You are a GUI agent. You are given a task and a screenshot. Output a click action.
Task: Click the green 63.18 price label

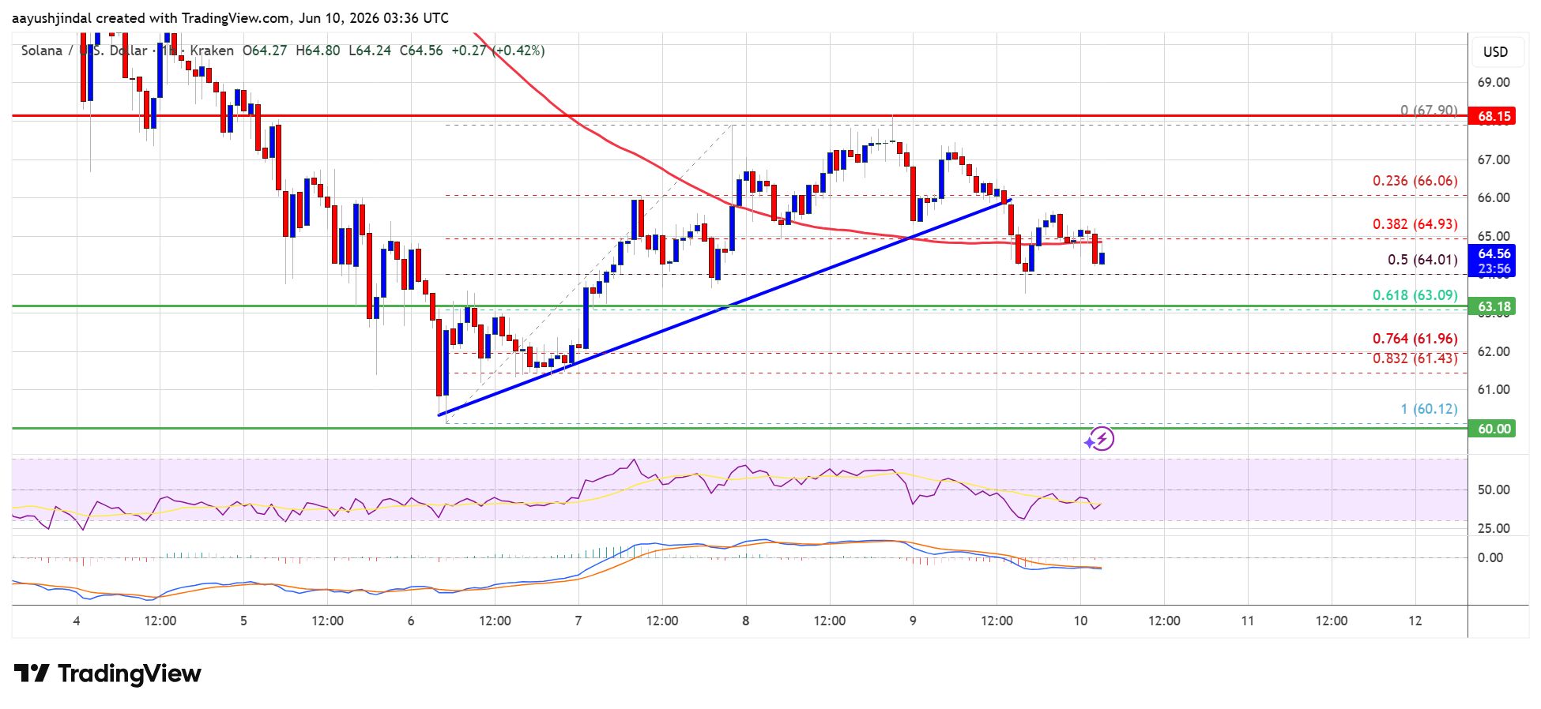point(1492,306)
